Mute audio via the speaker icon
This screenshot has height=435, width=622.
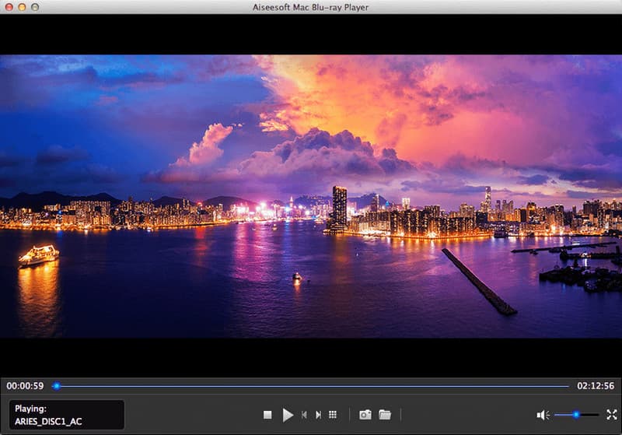click(543, 415)
